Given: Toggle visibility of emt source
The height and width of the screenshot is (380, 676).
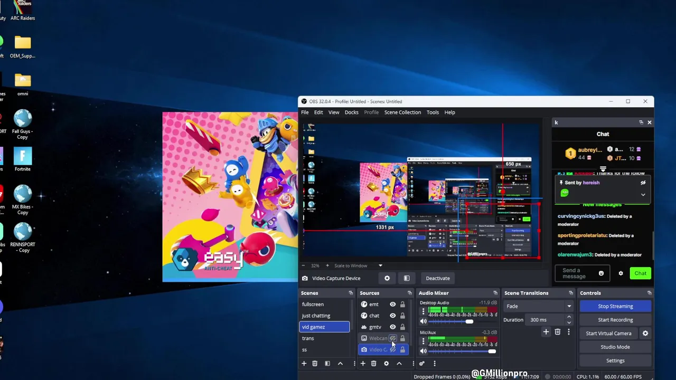Looking at the screenshot, I should [x=392, y=304].
